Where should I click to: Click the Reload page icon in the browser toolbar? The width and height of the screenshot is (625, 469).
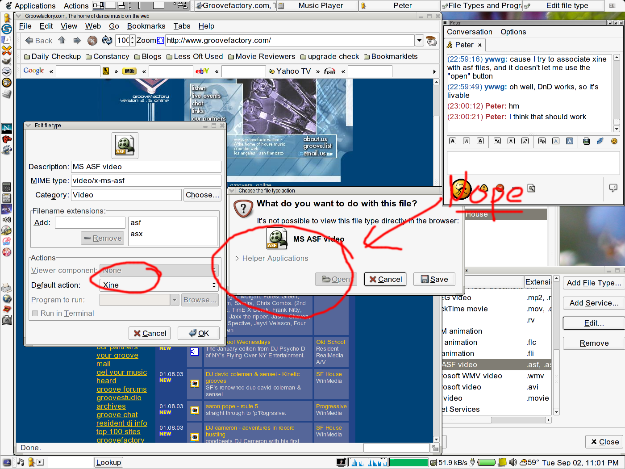107,41
